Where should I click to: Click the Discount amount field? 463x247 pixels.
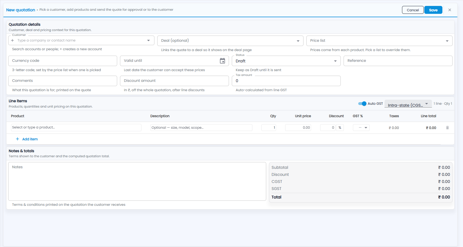point(174,81)
